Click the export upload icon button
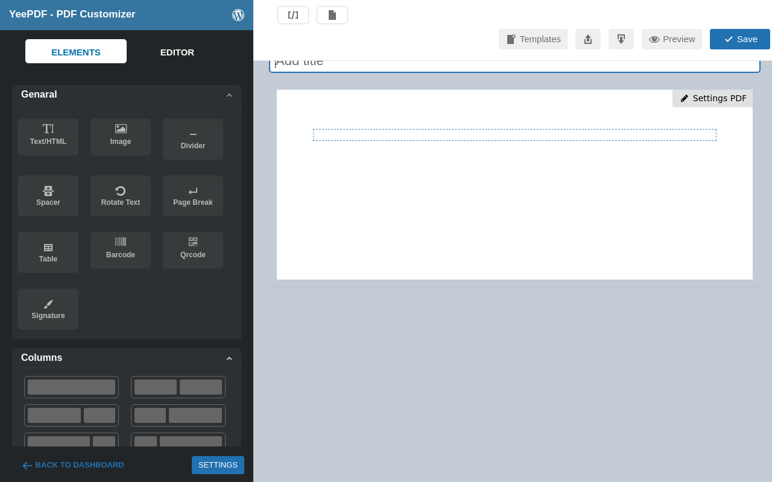This screenshot has height=482, width=772. click(x=588, y=39)
